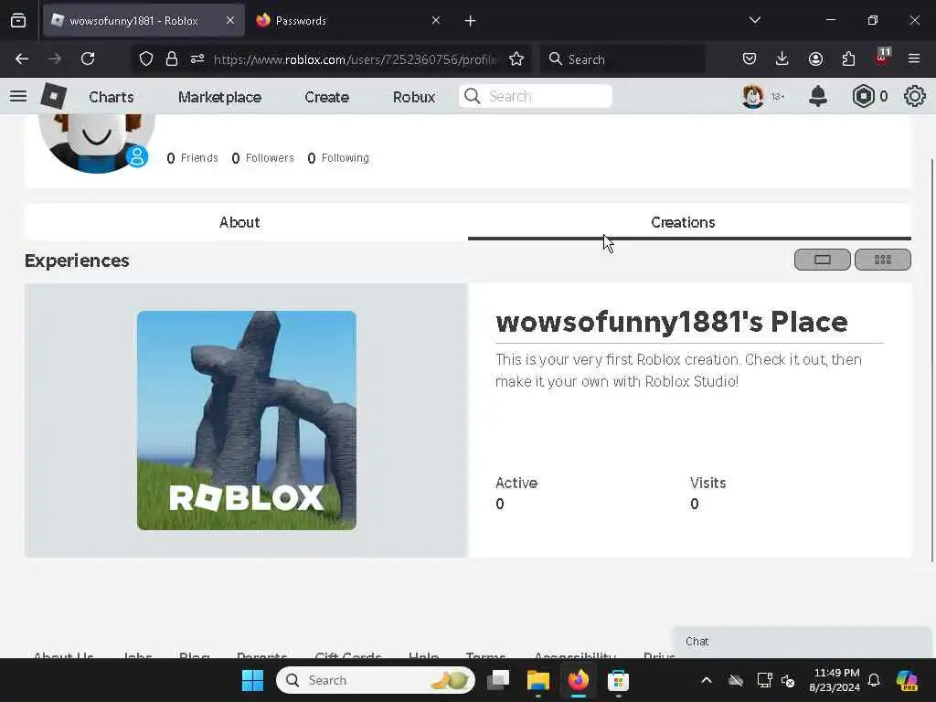The height and width of the screenshot is (702, 936).
Task: Open the Charts page
Action: (112, 97)
